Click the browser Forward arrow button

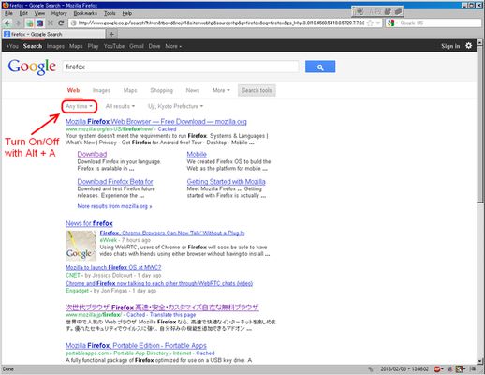(x=18, y=23)
